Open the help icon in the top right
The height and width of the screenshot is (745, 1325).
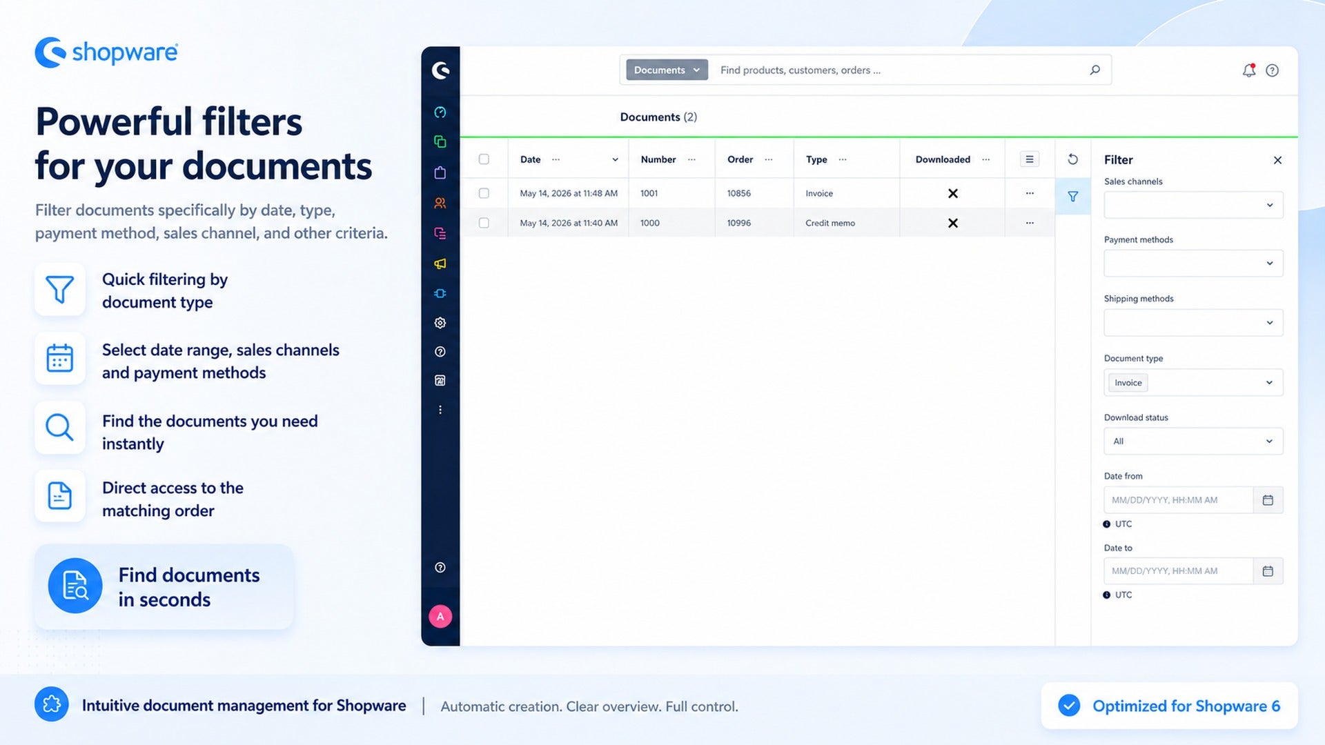pyautogui.click(x=1273, y=70)
